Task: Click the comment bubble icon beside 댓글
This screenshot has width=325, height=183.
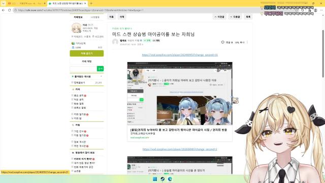Action: click(x=222, y=42)
